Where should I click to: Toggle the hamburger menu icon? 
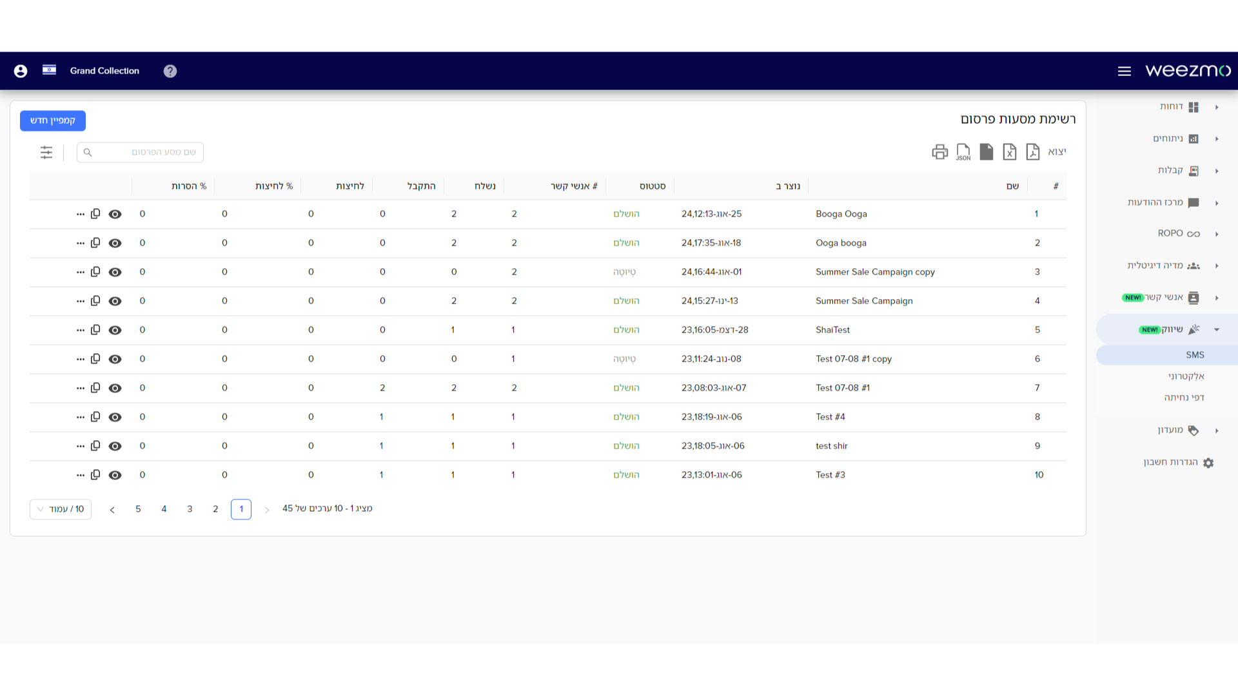click(x=1124, y=71)
